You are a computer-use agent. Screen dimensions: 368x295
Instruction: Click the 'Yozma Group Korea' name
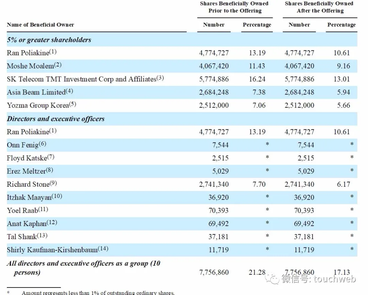[x=42, y=105]
